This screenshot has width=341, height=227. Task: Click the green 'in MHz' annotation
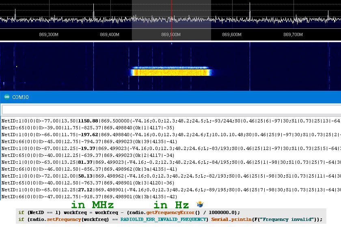(x=92, y=205)
